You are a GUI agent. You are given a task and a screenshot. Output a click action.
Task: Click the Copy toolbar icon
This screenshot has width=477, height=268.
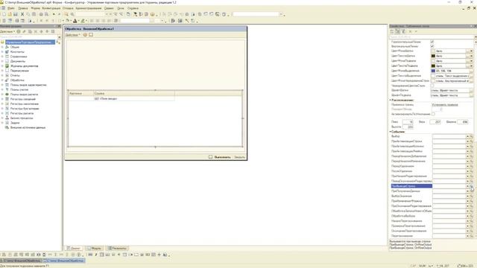point(28,14)
